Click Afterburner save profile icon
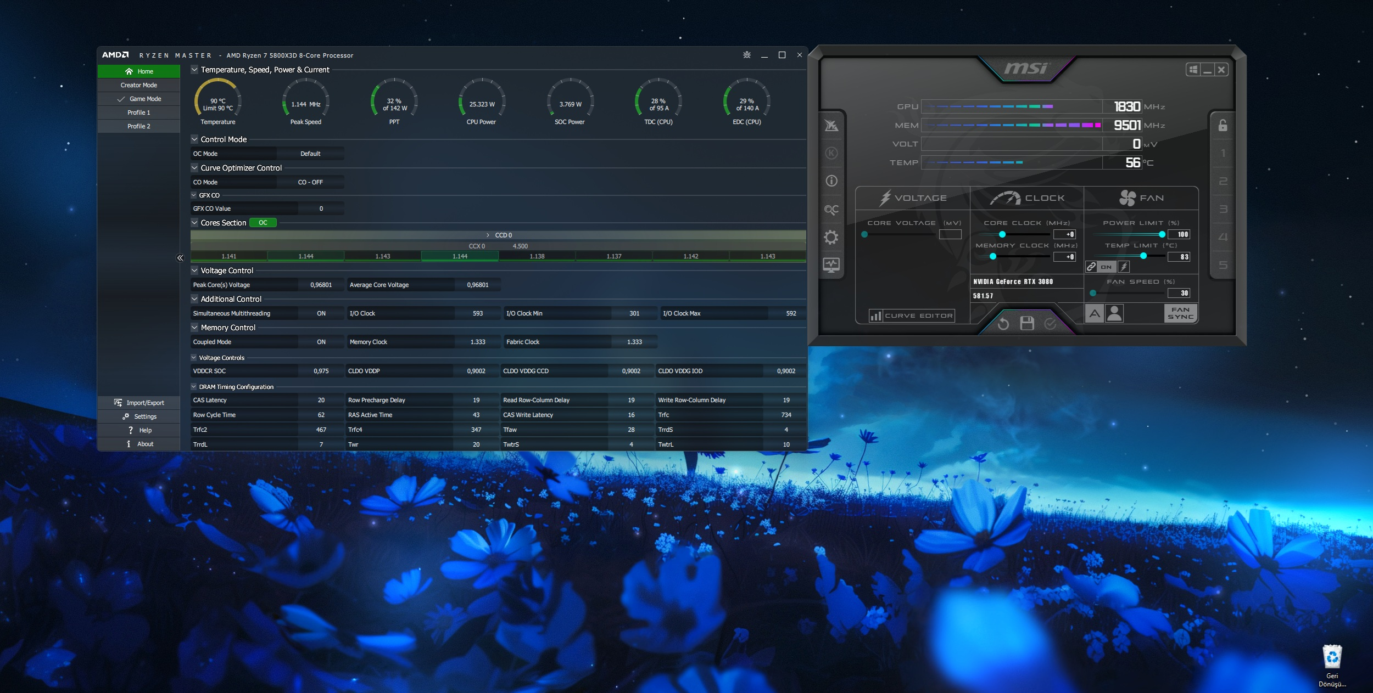Screen dimensions: 1373x693 (x=1027, y=323)
